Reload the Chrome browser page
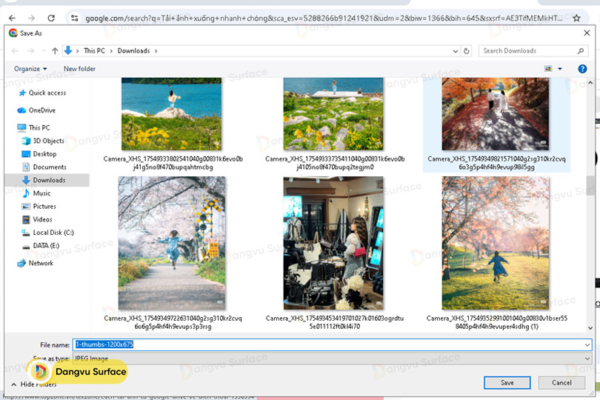The width and height of the screenshot is (600, 400). 50,17
